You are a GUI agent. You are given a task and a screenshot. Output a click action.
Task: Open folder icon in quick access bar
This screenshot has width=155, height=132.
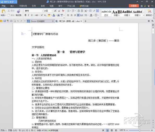click(x=1, y=21)
